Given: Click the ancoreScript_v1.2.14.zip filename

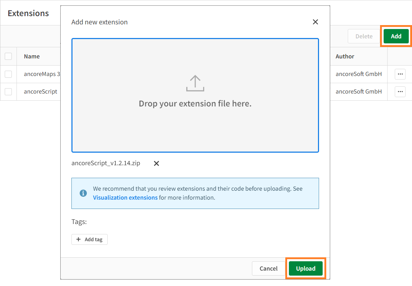Looking at the screenshot, I should tap(106, 163).
